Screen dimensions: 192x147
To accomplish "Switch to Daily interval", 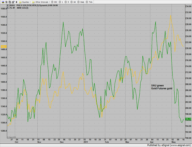I will click(x=81, y=2).
